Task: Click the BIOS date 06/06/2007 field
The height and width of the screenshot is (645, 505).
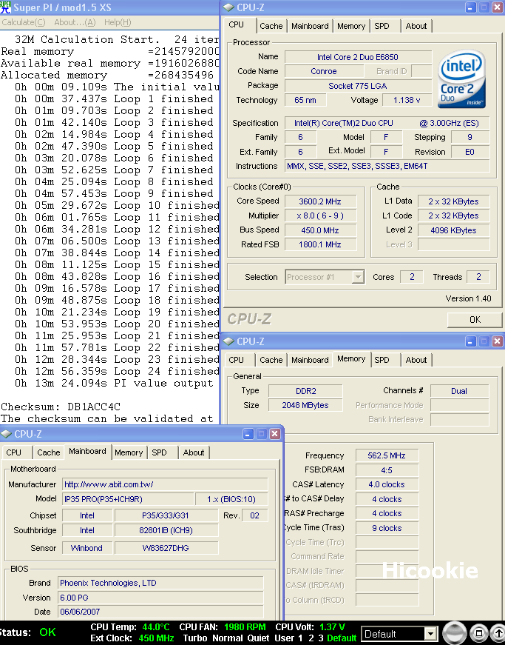Action: [x=160, y=612]
